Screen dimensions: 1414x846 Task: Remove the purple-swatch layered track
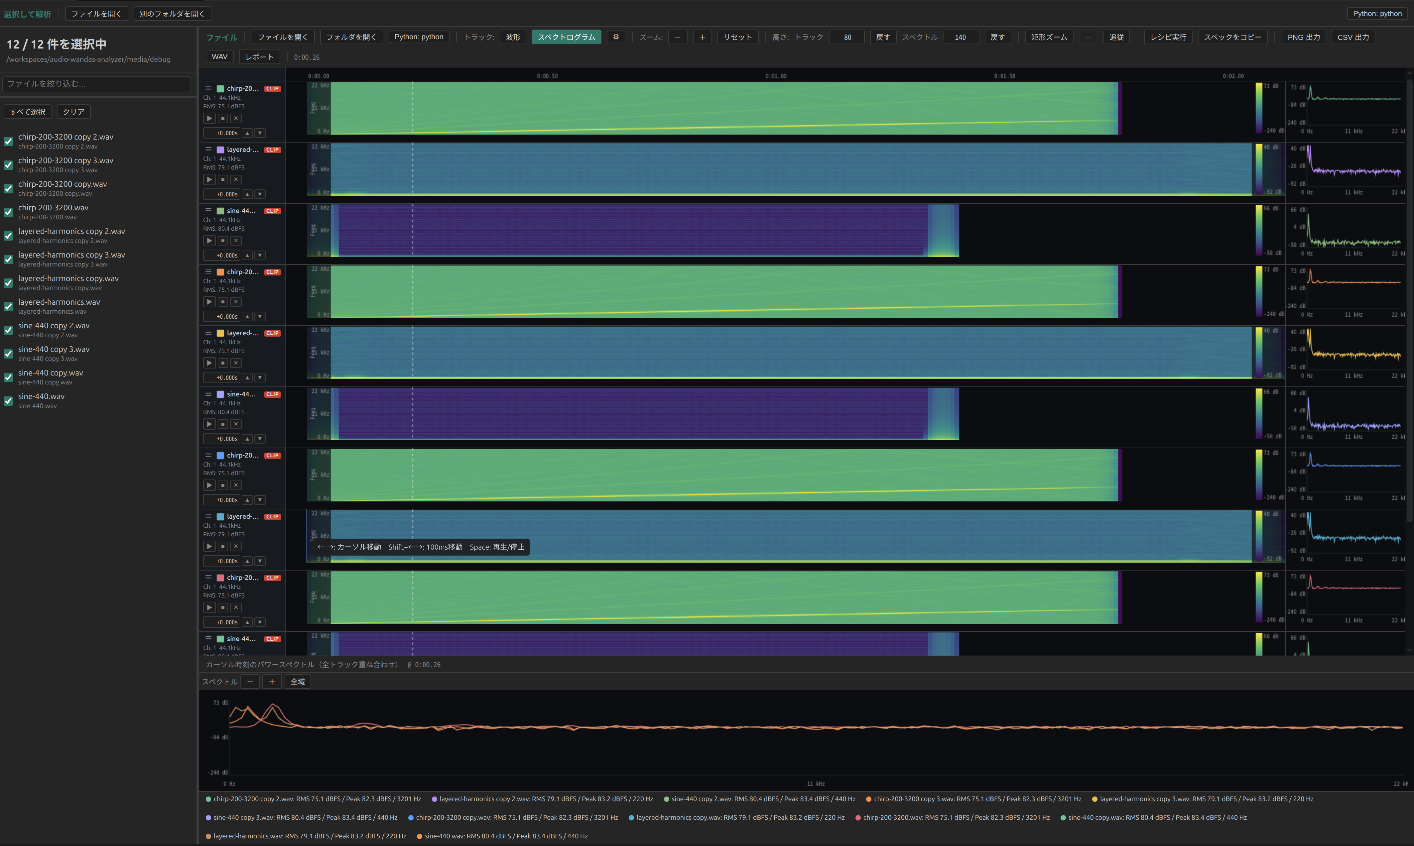pos(236,179)
